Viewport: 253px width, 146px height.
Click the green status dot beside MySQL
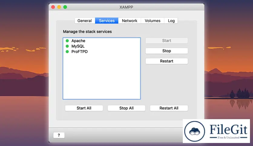tap(67, 46)
